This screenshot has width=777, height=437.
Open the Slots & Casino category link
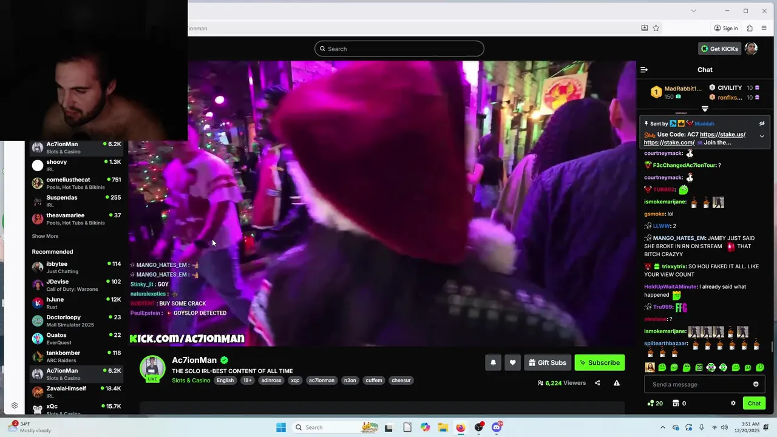coord(191,381)
